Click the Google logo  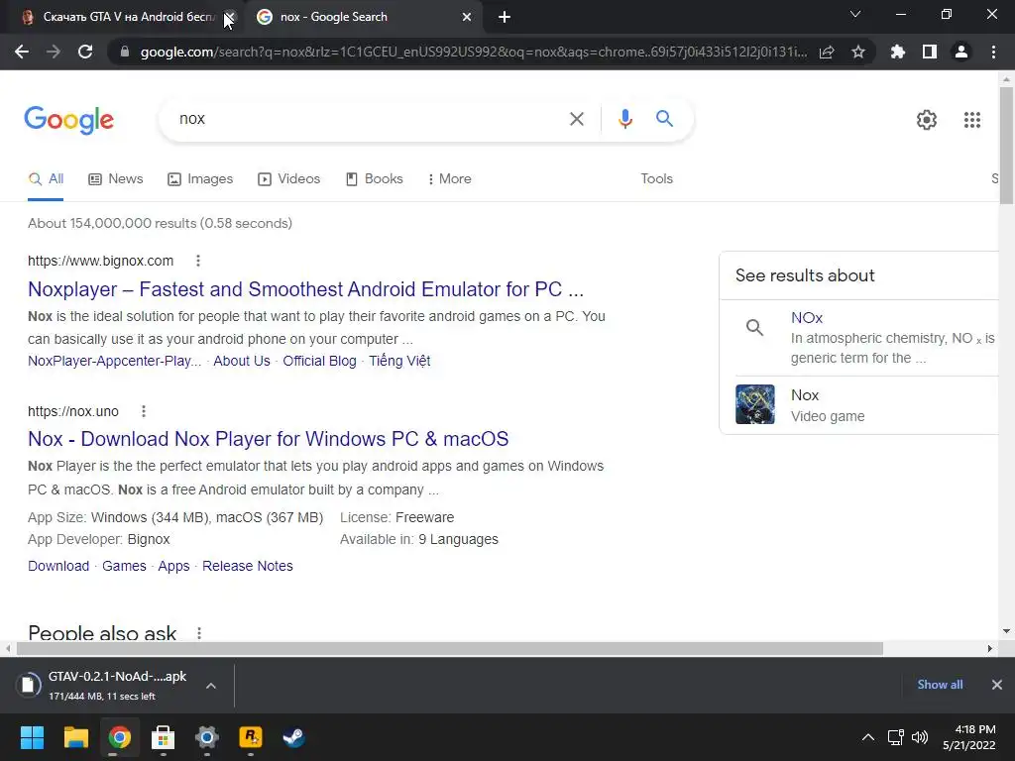[x=68, y=120]
